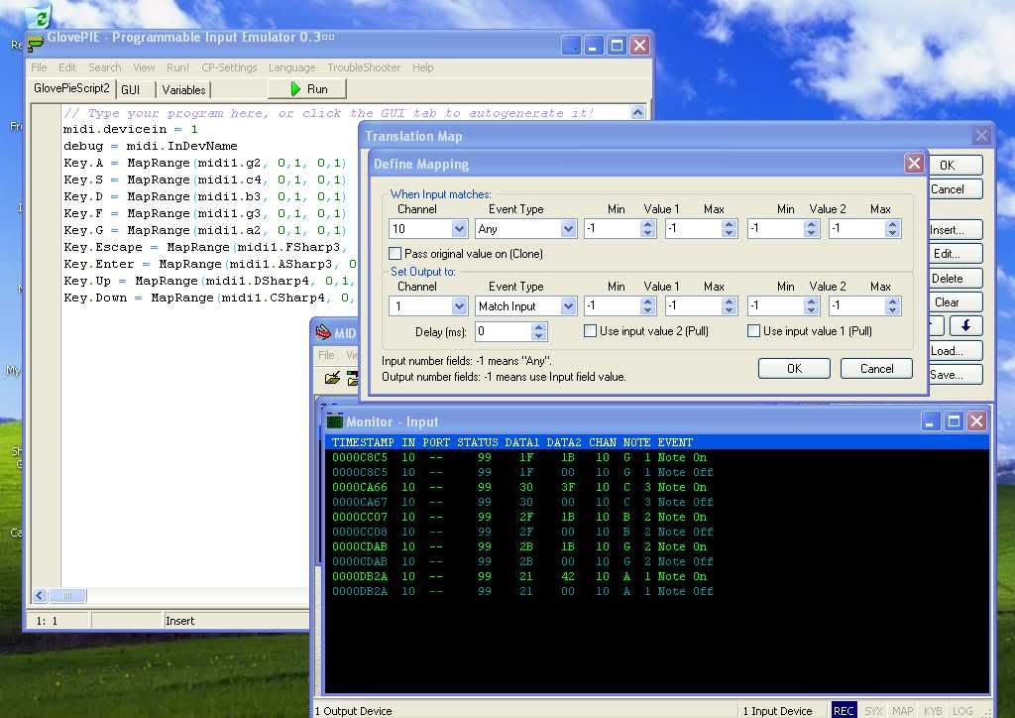Click the input Value 2 Min spinner arrows

click(x=811, y=228)
